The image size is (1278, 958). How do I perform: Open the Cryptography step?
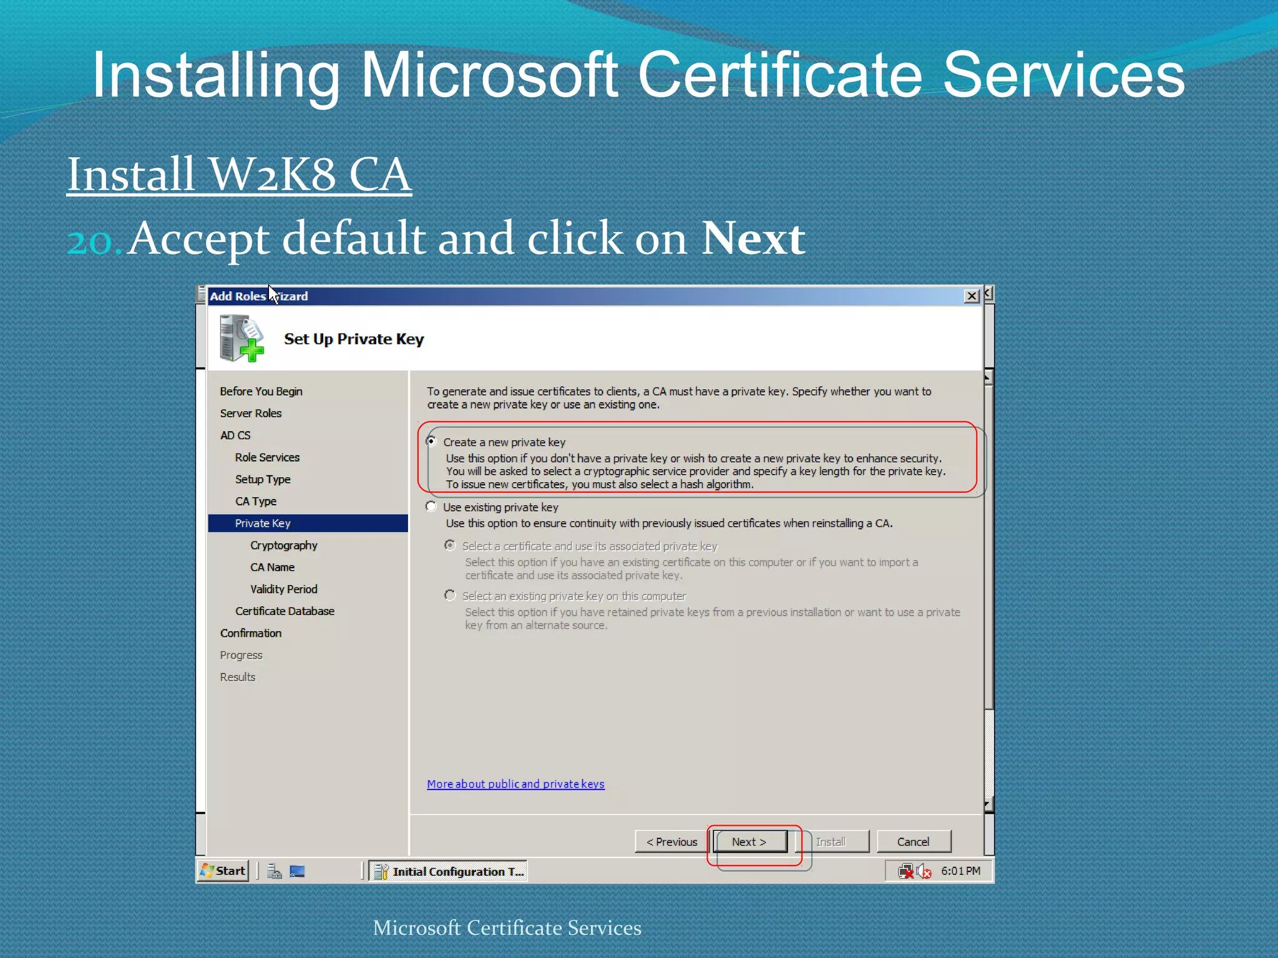[284, 545]
